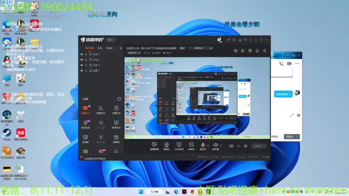The height and width of the screenshot is (196, 349).
Task: Toggle the eye preview icon in bottom controls
Action: tap(239, 146)
